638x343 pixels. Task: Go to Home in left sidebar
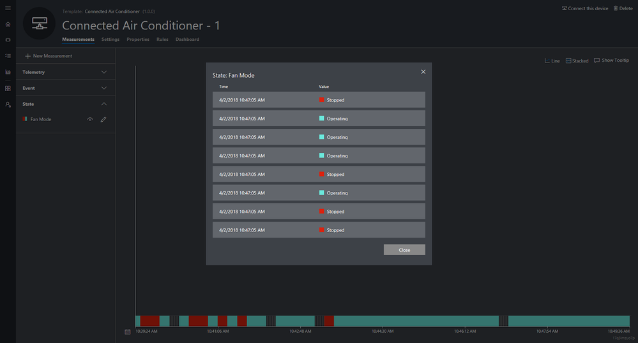[x=8, y=24]
